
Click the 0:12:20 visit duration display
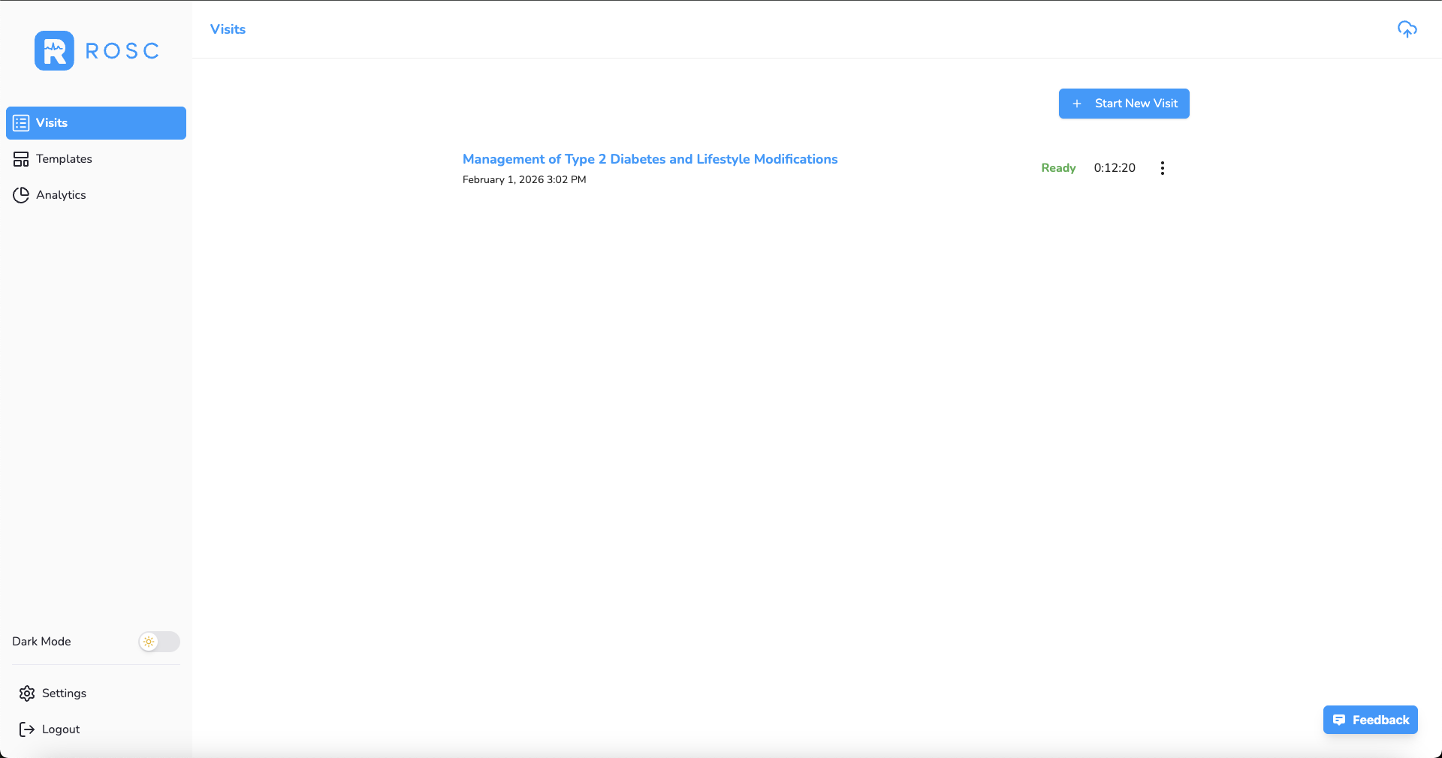tap(1115, 168)
